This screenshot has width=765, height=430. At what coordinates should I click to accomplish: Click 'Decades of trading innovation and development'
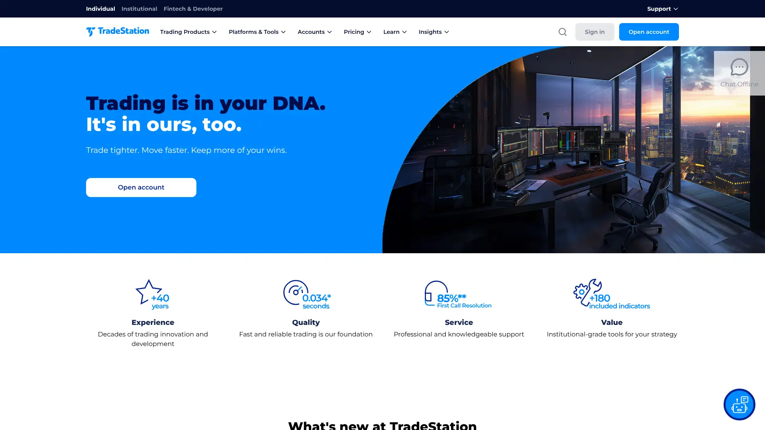[x=153, y=339]
